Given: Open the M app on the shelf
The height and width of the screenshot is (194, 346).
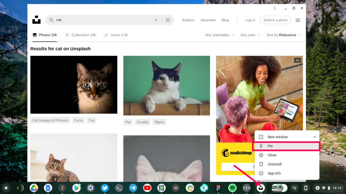Looking at the screenshot, I should click(x=176, y=188).
